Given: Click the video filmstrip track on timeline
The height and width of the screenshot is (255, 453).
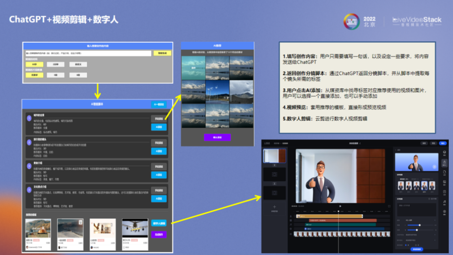Looking at the screenshot, I should click(x=342, y=234).
